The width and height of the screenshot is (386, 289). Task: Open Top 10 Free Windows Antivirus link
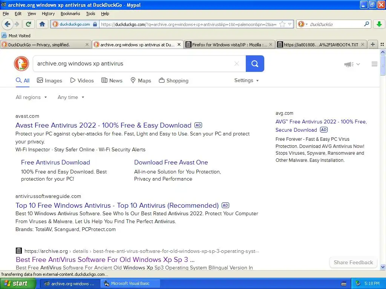117,205
